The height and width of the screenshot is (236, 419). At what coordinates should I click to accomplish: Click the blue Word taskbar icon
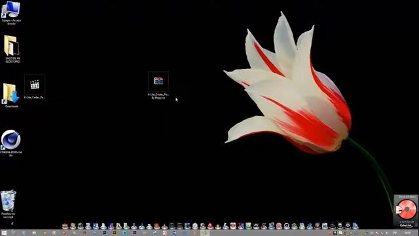coord(175,233)
